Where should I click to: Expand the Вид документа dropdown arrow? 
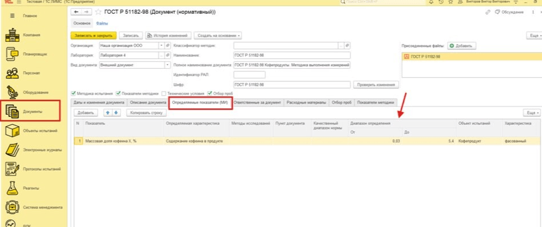(x=168, y=65)
